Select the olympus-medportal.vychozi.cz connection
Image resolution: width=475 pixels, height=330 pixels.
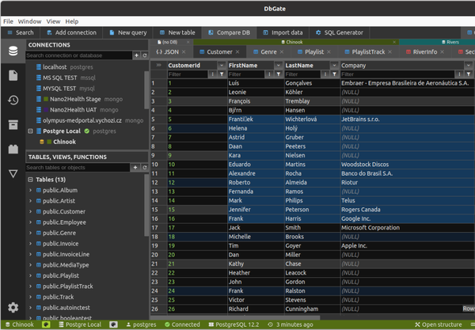point(82,120)
